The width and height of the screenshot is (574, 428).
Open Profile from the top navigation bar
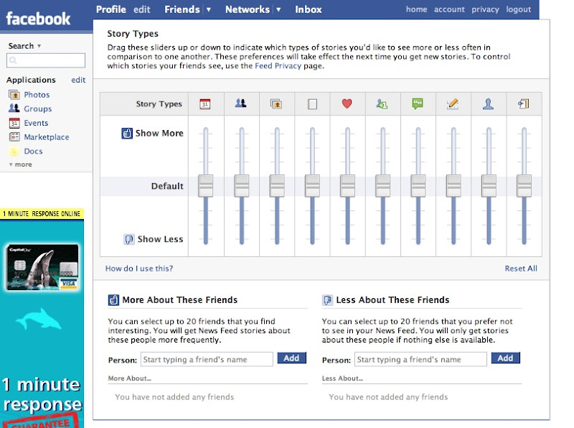(x=111, y=9)
